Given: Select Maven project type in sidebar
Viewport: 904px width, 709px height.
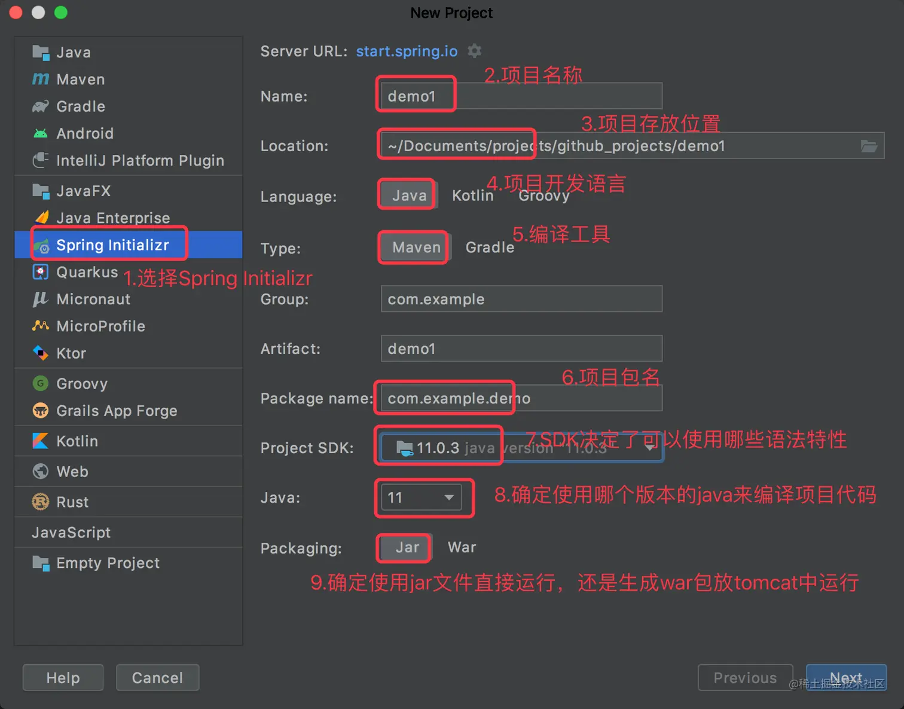Looking at the screenshot, I should (81, 80).
